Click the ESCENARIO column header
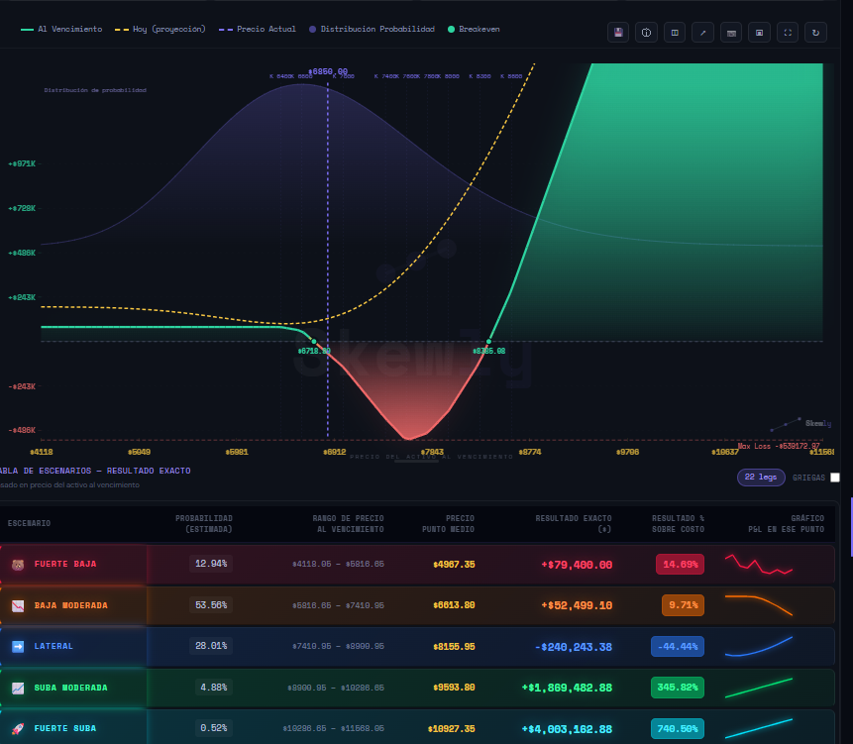This screenshot has width=853, height=744. click(29, 523)
